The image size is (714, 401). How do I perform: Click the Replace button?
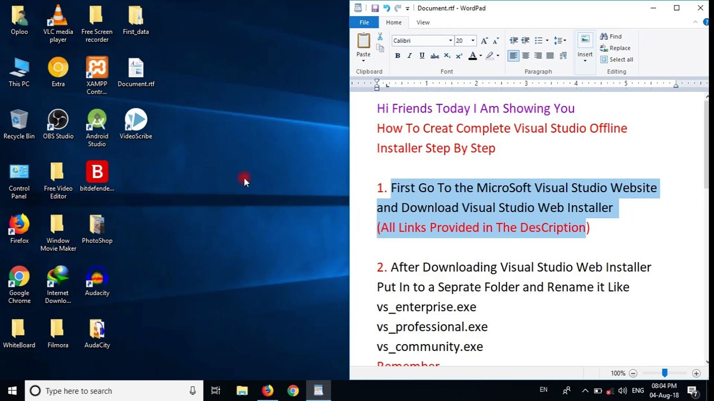click(615, 48)
